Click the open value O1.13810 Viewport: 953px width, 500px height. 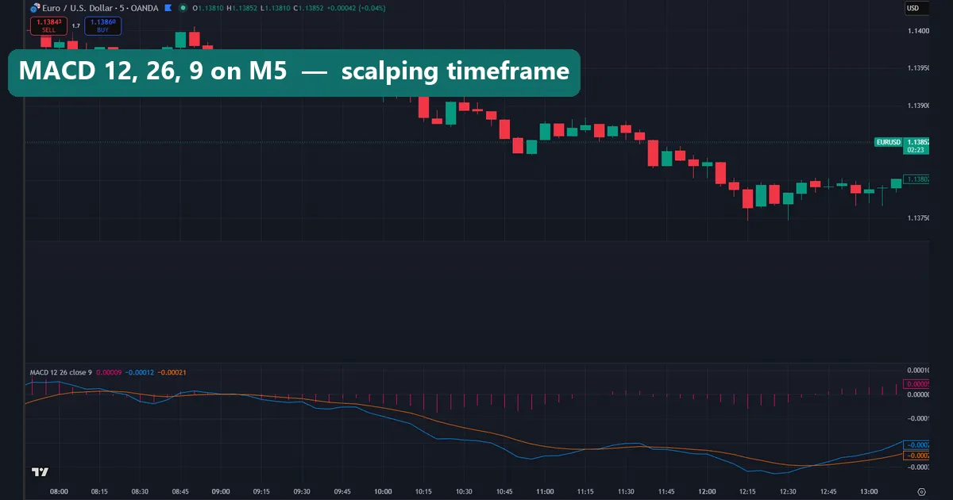[x=208, y=8]
